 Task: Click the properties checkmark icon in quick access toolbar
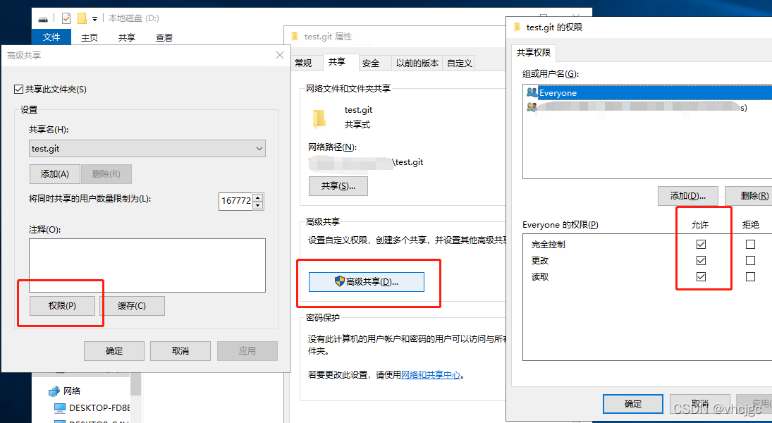66,18
